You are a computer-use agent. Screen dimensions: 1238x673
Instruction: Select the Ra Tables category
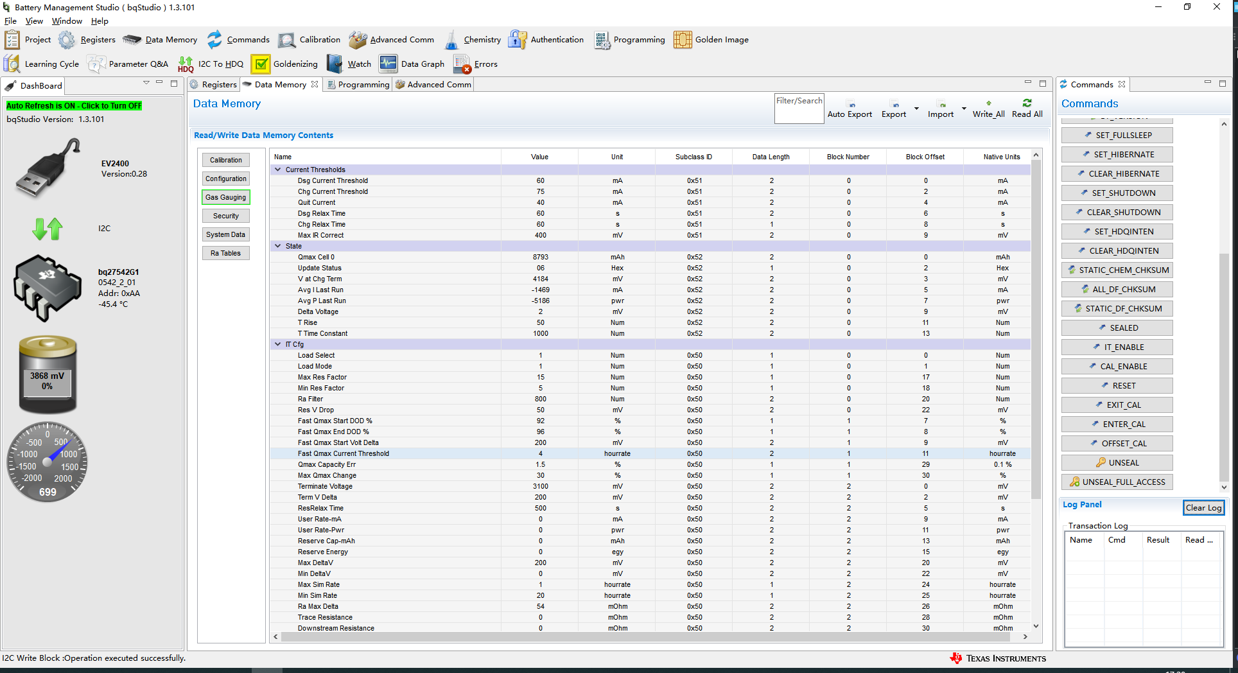225,253
